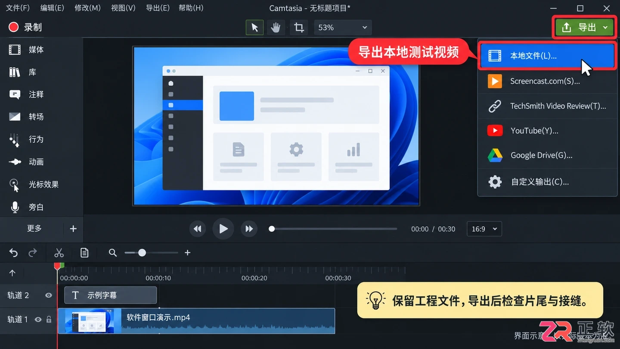Redo the last undone action
Image resolution: width=620 pixels, height=349 pixels.
click(33, 253)
